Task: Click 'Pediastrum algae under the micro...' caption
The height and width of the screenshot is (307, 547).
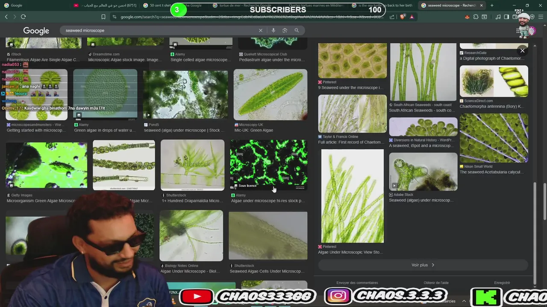Action: (271, 60)
